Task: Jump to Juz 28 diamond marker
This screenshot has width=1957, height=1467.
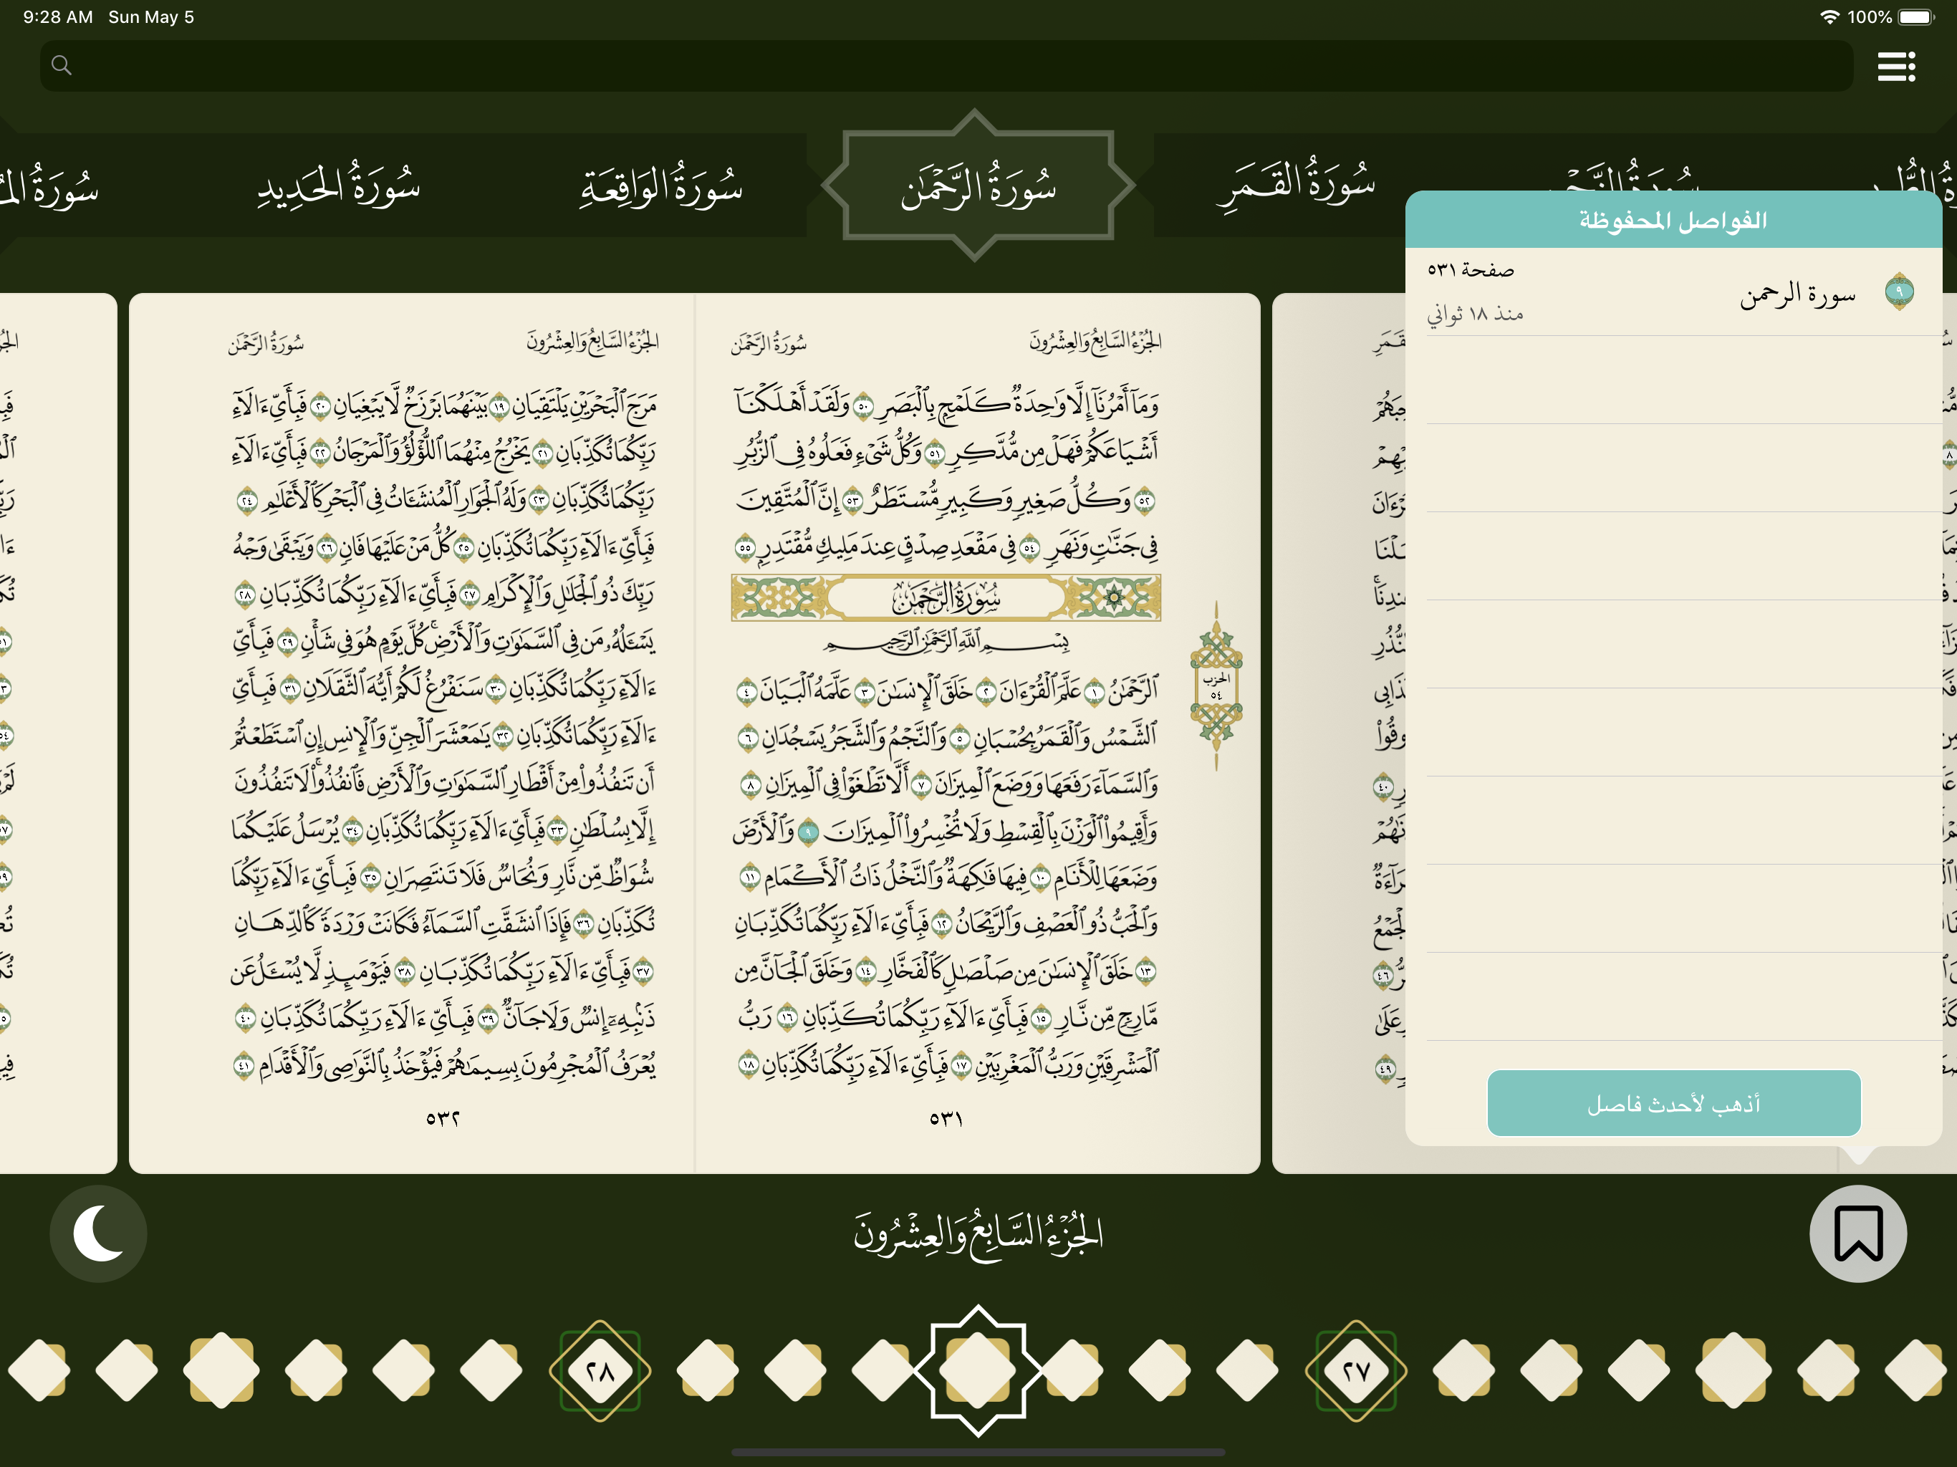Action: point(600,1370)
